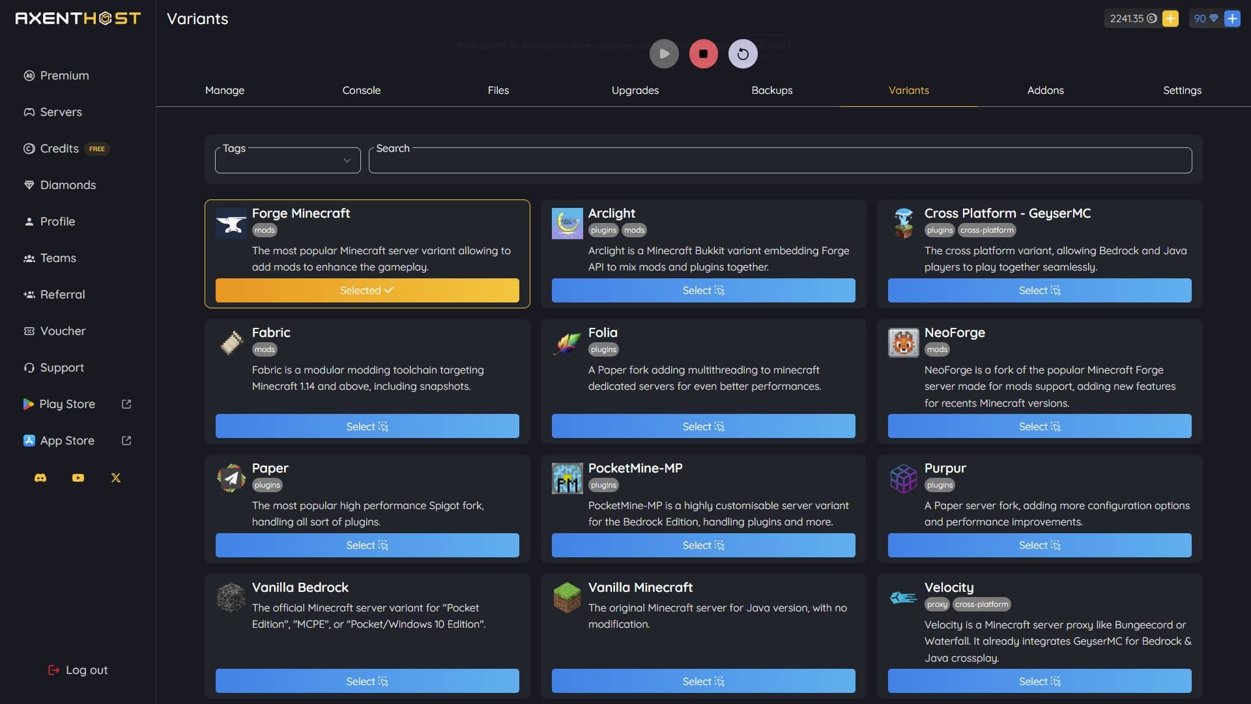Screen dimensions: 1251x704
Task: Click the Referral sidebar menu item
Action: click(62, 294)
